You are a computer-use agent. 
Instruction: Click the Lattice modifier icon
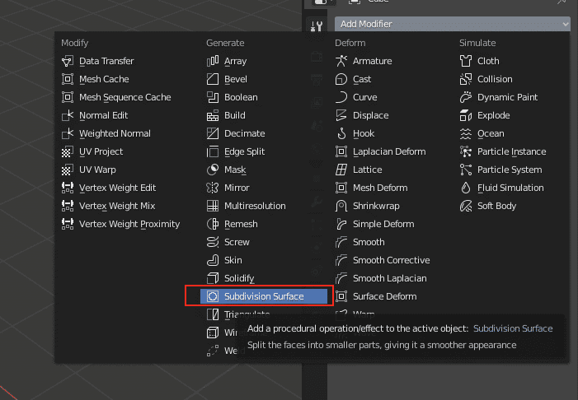pyautogui.click(x=341, y=170)
